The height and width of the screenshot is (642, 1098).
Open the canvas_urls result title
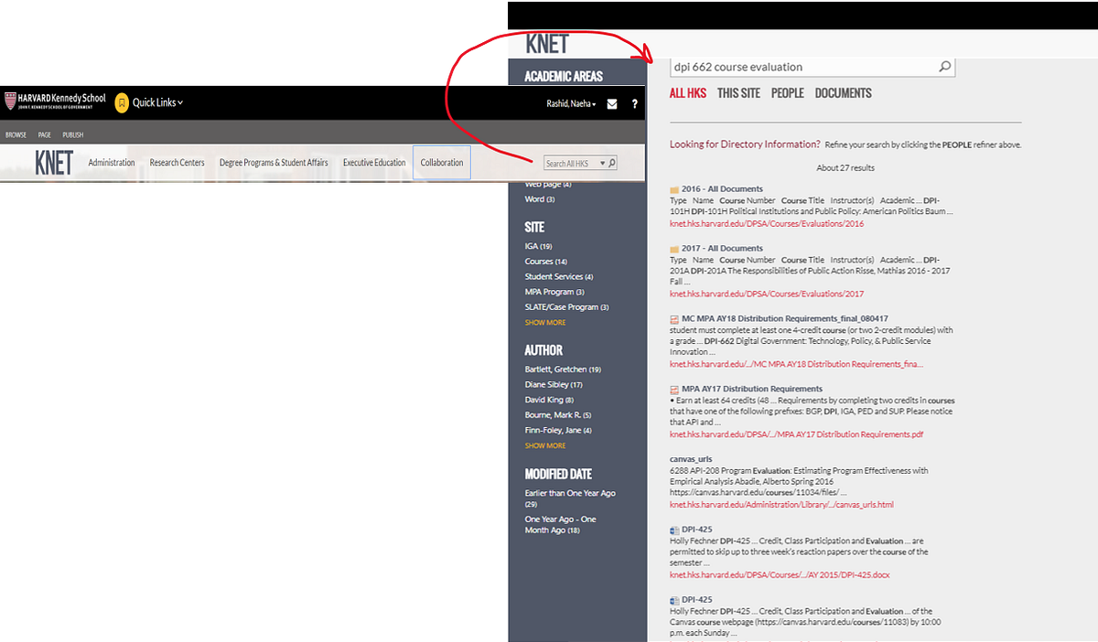[691, 459]
